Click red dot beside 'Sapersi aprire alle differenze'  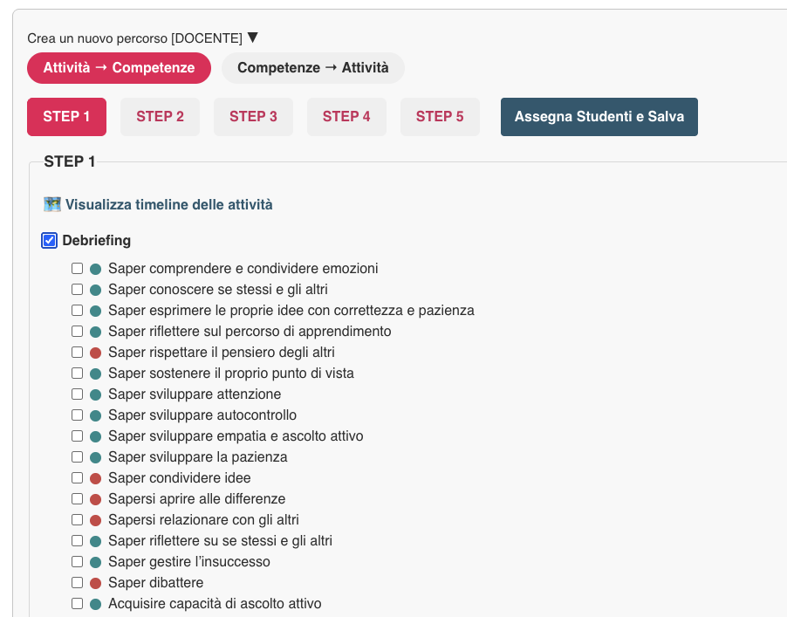(96, 499)
